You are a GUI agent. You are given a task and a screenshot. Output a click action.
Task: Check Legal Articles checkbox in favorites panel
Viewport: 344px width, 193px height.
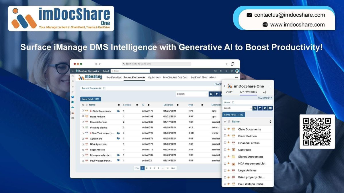point(225,170)
